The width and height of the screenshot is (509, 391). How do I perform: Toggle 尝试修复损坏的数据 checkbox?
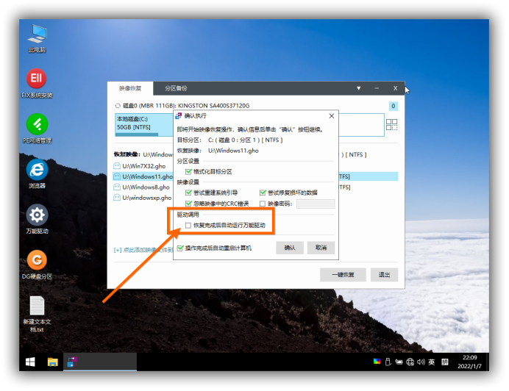coord(262,193)
